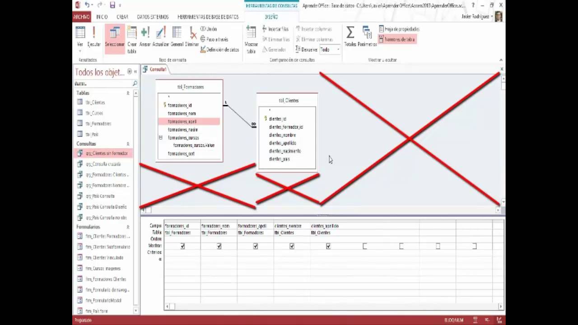Open Help question mark icon

473,5
